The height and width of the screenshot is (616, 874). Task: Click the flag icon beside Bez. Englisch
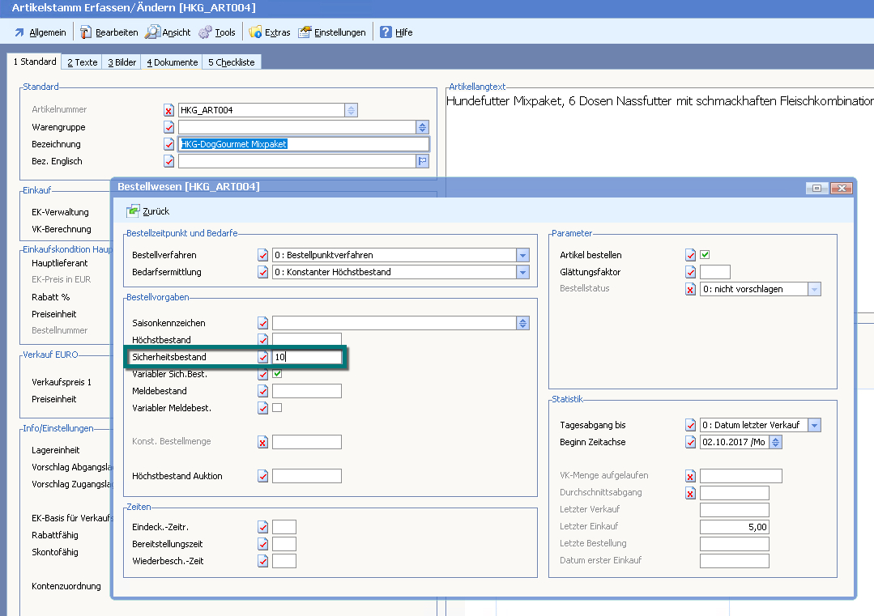pyautogui.click(x=422, y=161)
